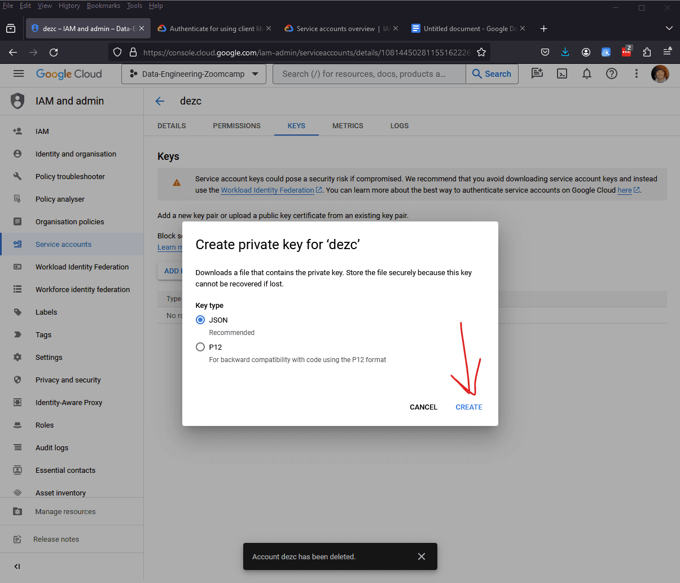This screenshot has height=583, width=680.
Task: Switch to 'Untitled document - Google Docs' tab
Action: coord(468,28)
